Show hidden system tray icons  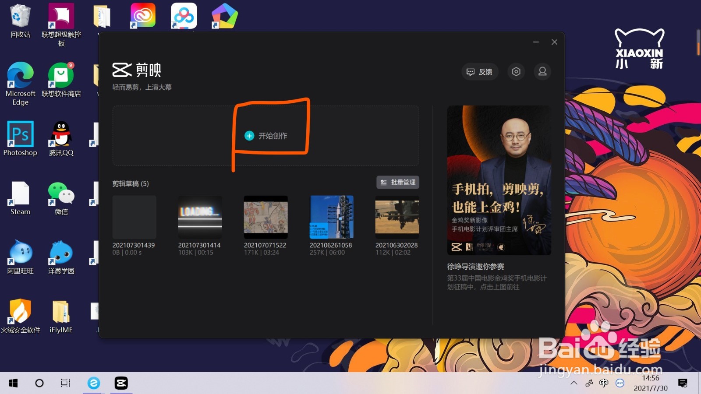(x=574, y=383)
